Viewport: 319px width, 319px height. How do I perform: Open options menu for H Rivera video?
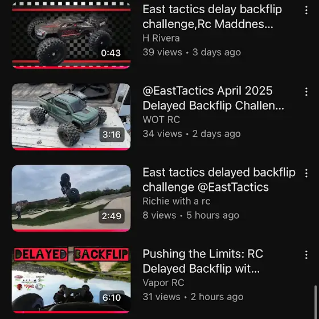point(306,10)
